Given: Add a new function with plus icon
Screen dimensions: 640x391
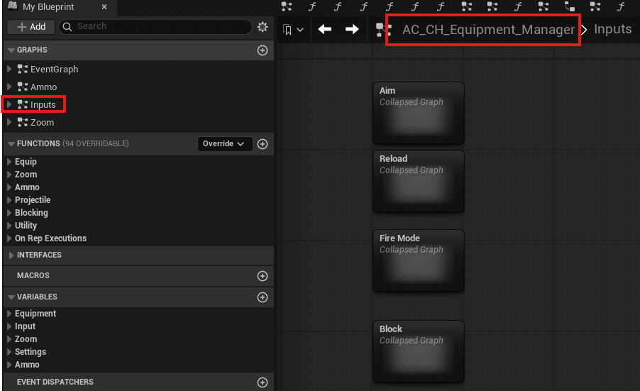Looking at the screenshot, I should (x=263, y=144).
